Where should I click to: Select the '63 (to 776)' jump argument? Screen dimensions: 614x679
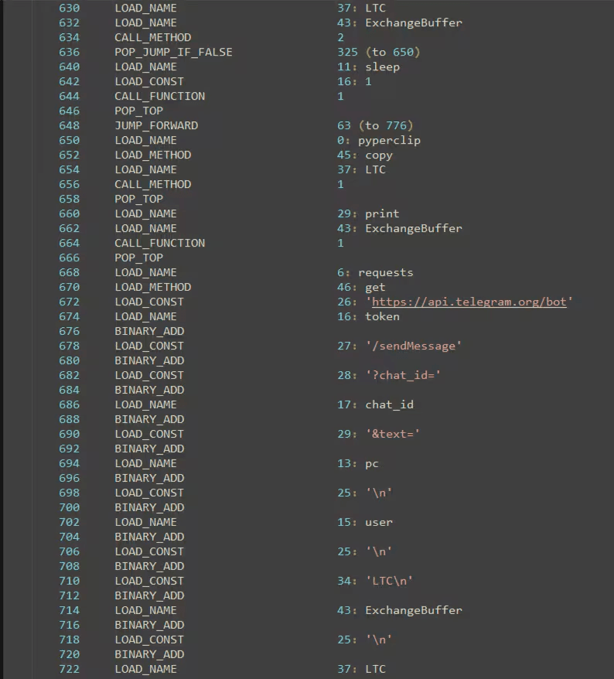tap(375, 125)
